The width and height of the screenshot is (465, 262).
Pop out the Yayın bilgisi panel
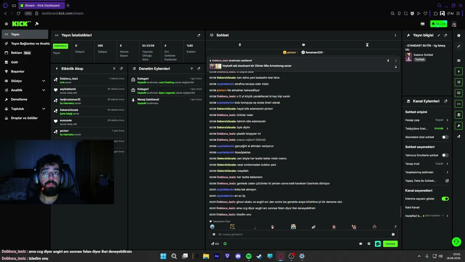tap(446, 35)
